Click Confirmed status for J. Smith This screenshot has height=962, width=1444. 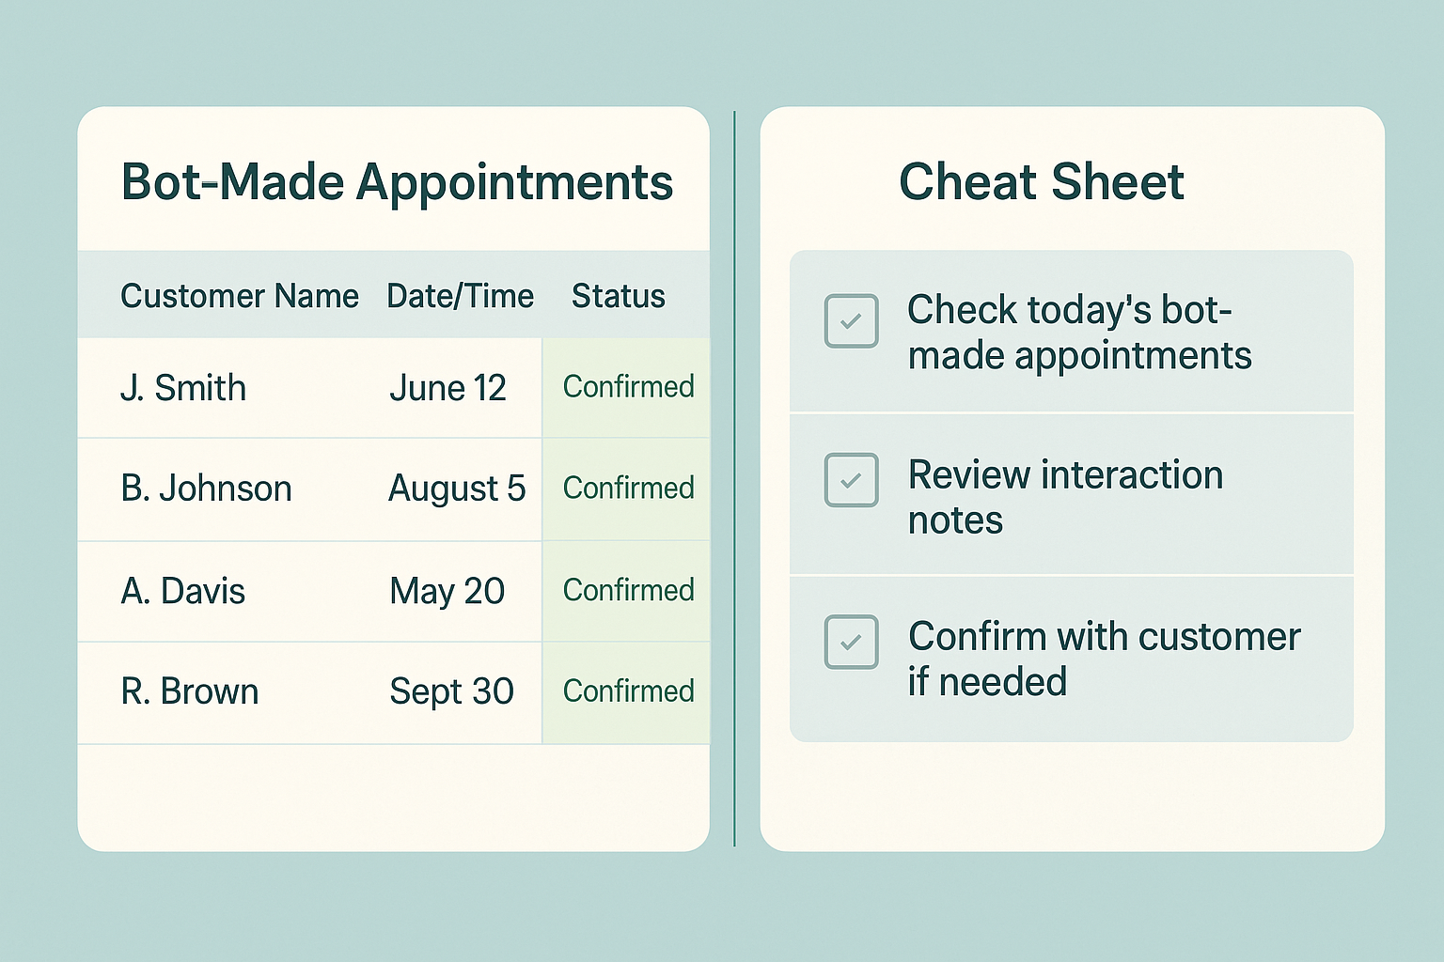628,386
